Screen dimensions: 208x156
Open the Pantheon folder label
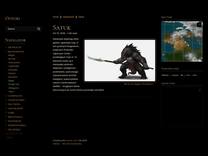(x=15, y=121)
